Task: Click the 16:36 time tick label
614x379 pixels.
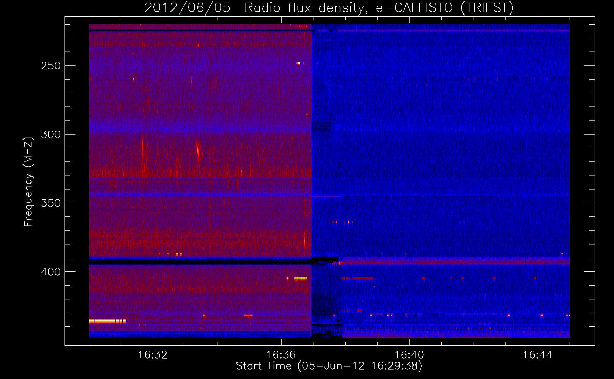Action: pyautogui.click(x=281, y=355)
